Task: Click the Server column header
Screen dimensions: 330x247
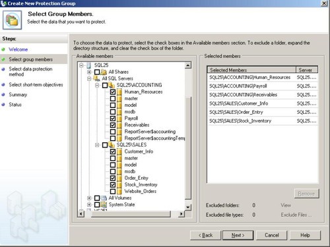Action: 307,70
